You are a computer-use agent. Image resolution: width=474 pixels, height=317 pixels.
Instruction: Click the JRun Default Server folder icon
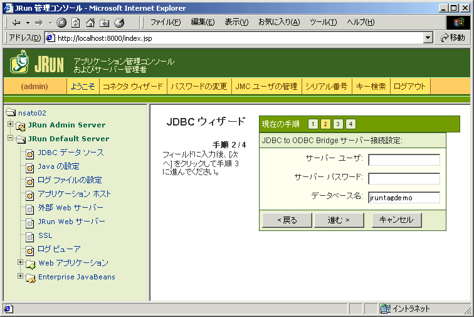21,139
